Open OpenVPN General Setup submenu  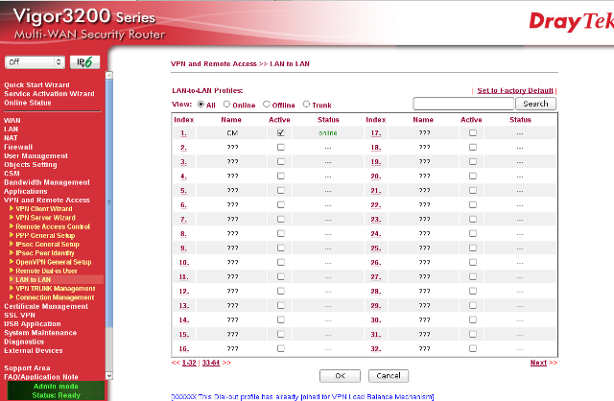pyautogui.click(x=54, y=262)
